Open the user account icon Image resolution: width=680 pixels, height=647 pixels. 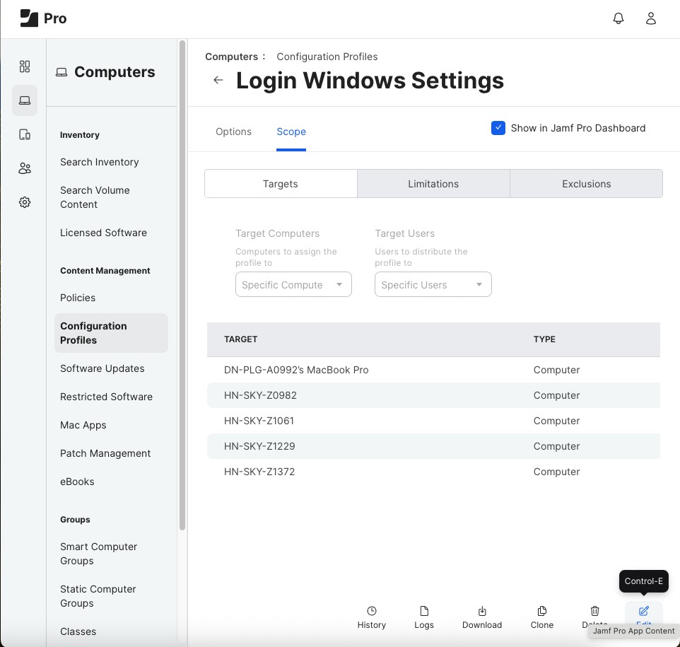(651, 19)
